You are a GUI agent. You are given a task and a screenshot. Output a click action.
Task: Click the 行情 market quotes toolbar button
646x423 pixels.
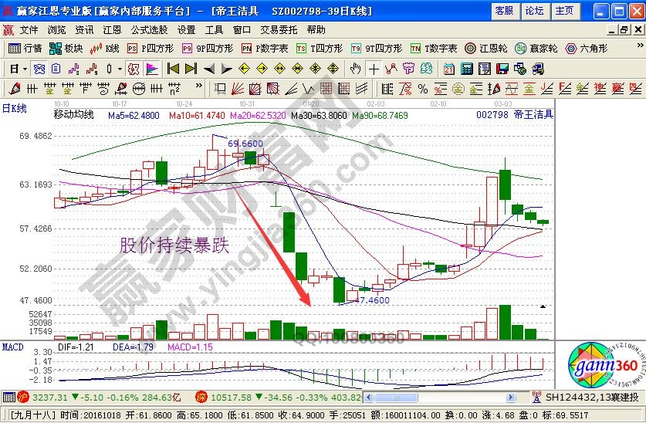tap(25, 48)
